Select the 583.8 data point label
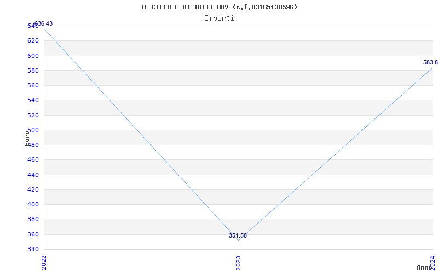438x273 pixels. point(430,62)
